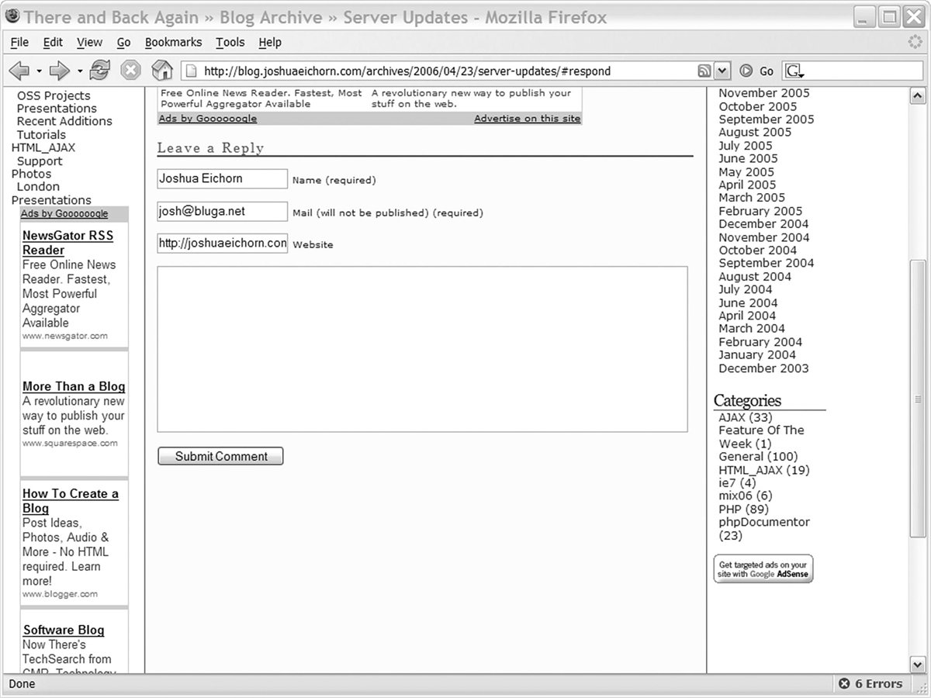Click the Submit Comment button
This screenshot has height=698, width=931.
[220, 456]
